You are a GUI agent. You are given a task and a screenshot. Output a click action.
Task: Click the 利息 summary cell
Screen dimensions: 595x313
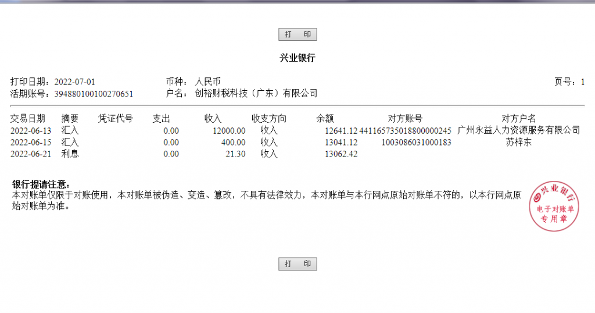pos(70,154)
